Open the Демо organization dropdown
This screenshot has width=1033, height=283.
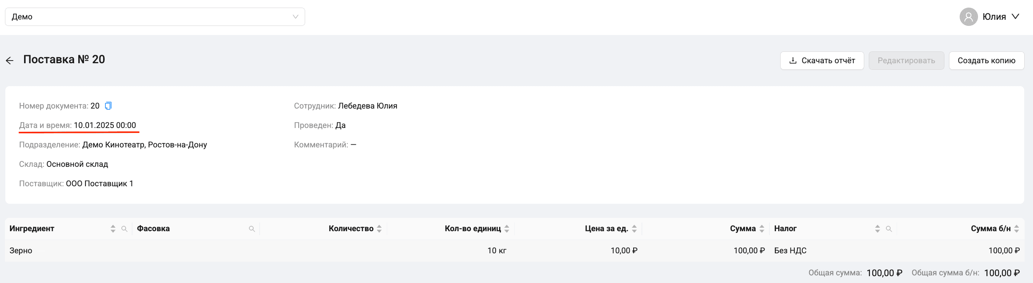(155, 17)
